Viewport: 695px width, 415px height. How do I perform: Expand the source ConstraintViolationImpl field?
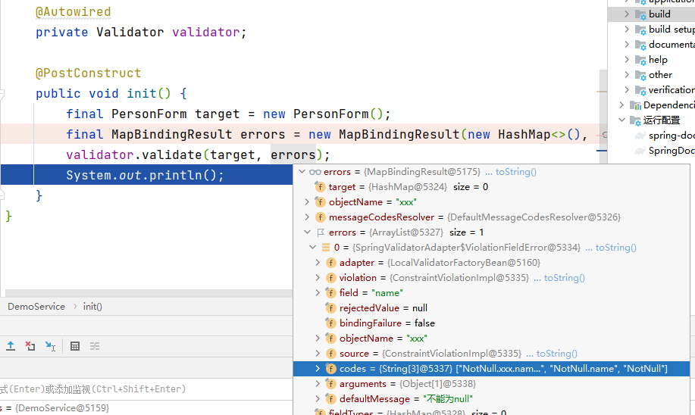pos(318,354)
